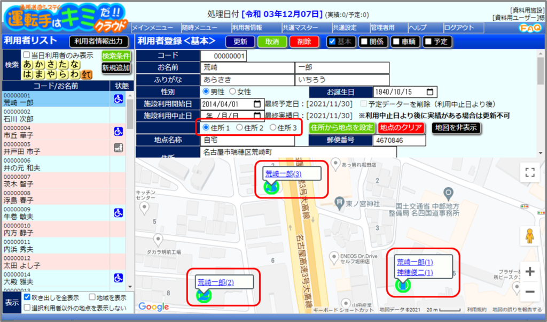Screen dimensions: 547x322
Task: Click the 取消 button
Action: pos(272,42)
